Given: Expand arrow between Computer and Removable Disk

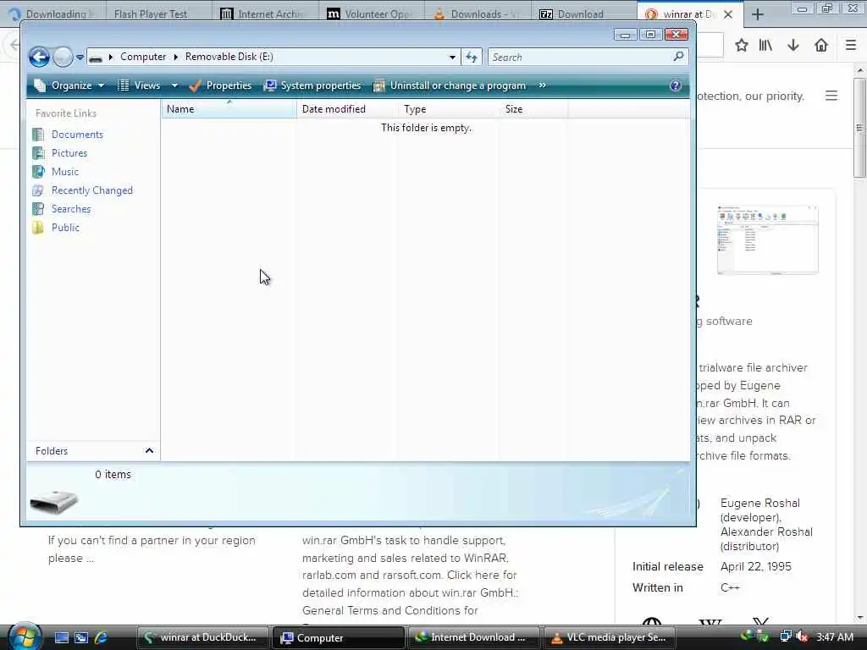Looking at the screenshot, I should tap(176, 57).
